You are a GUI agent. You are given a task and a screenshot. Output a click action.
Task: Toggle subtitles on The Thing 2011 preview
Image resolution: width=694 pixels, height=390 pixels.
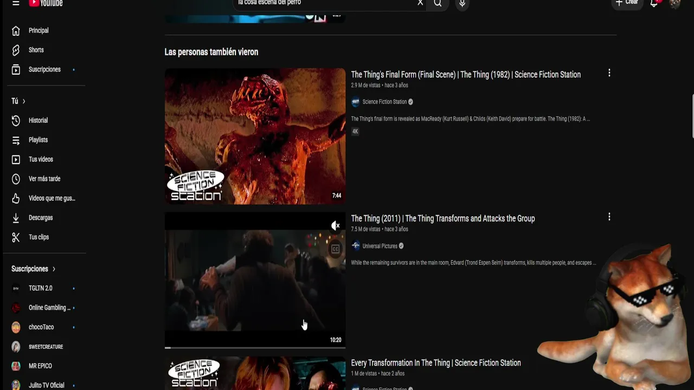(336, 249)
